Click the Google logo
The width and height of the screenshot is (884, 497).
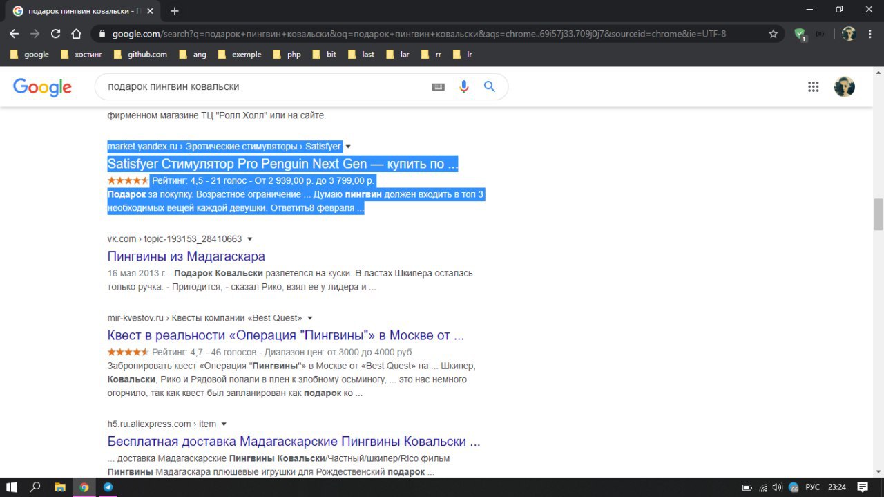tap(42, 87)
